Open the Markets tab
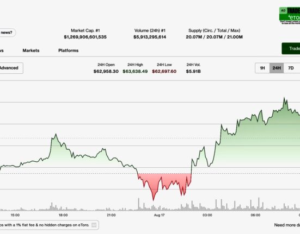 31,50
